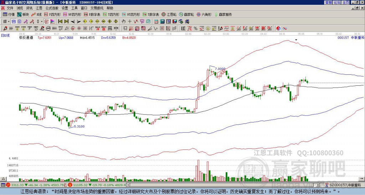
Task: Click the black right arrow icon
Action: [x=79, y=22]
